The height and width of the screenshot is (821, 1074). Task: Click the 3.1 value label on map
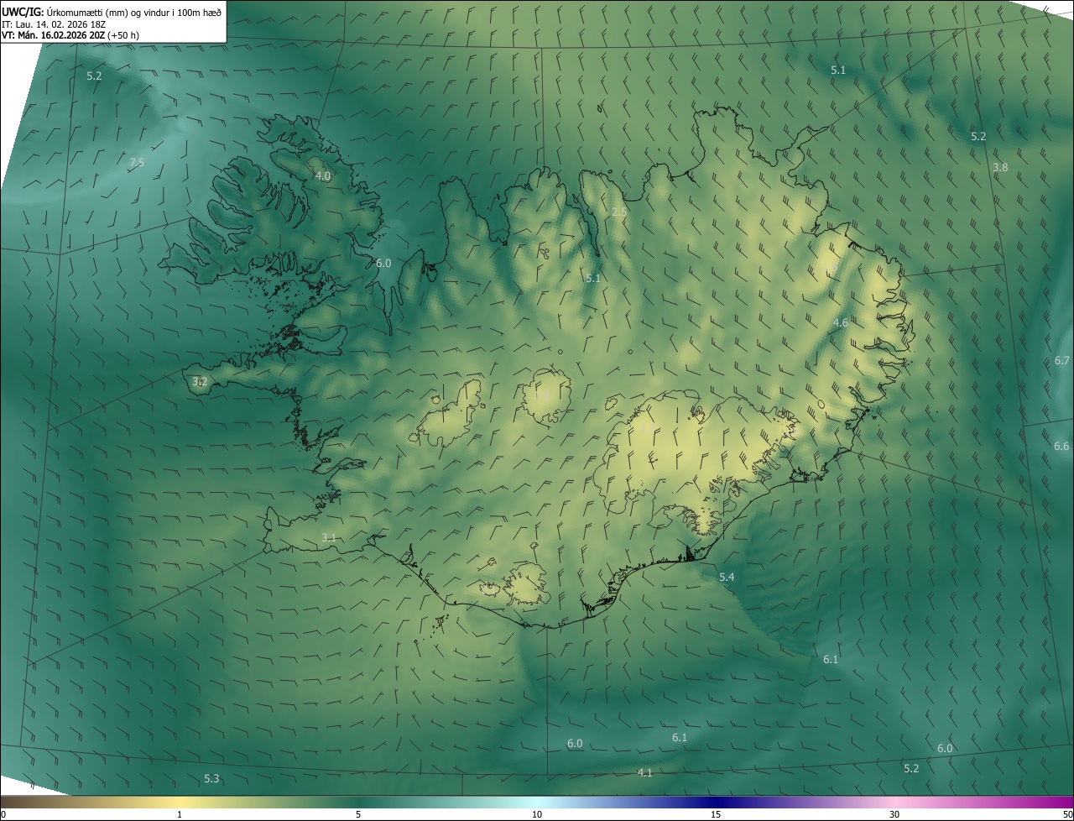329,537
